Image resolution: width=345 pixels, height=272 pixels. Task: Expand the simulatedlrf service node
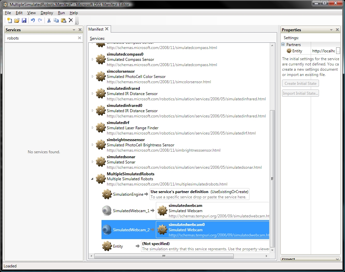pos(93,128)
